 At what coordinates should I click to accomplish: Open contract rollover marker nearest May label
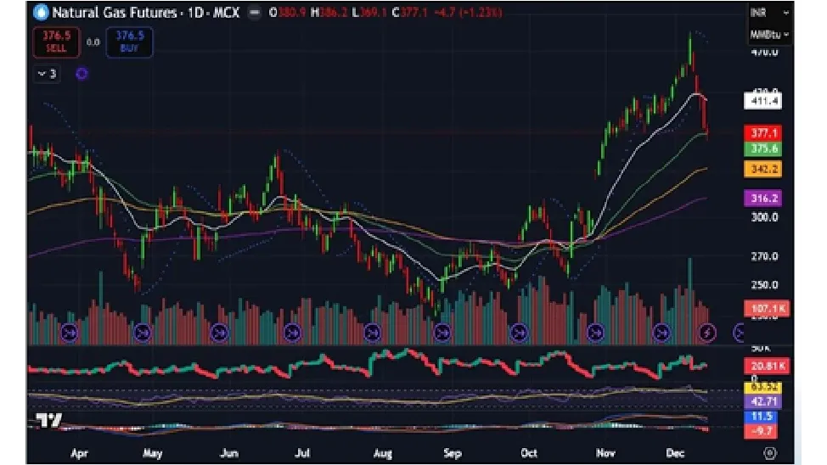[142, 332]
